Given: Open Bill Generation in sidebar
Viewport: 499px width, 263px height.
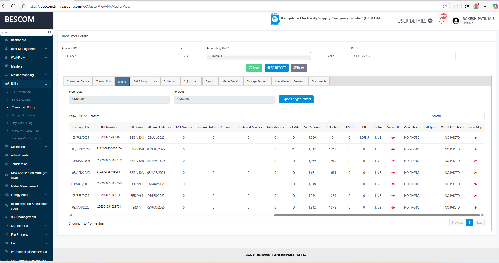Looking at the screenshot, I should (21, 92).
